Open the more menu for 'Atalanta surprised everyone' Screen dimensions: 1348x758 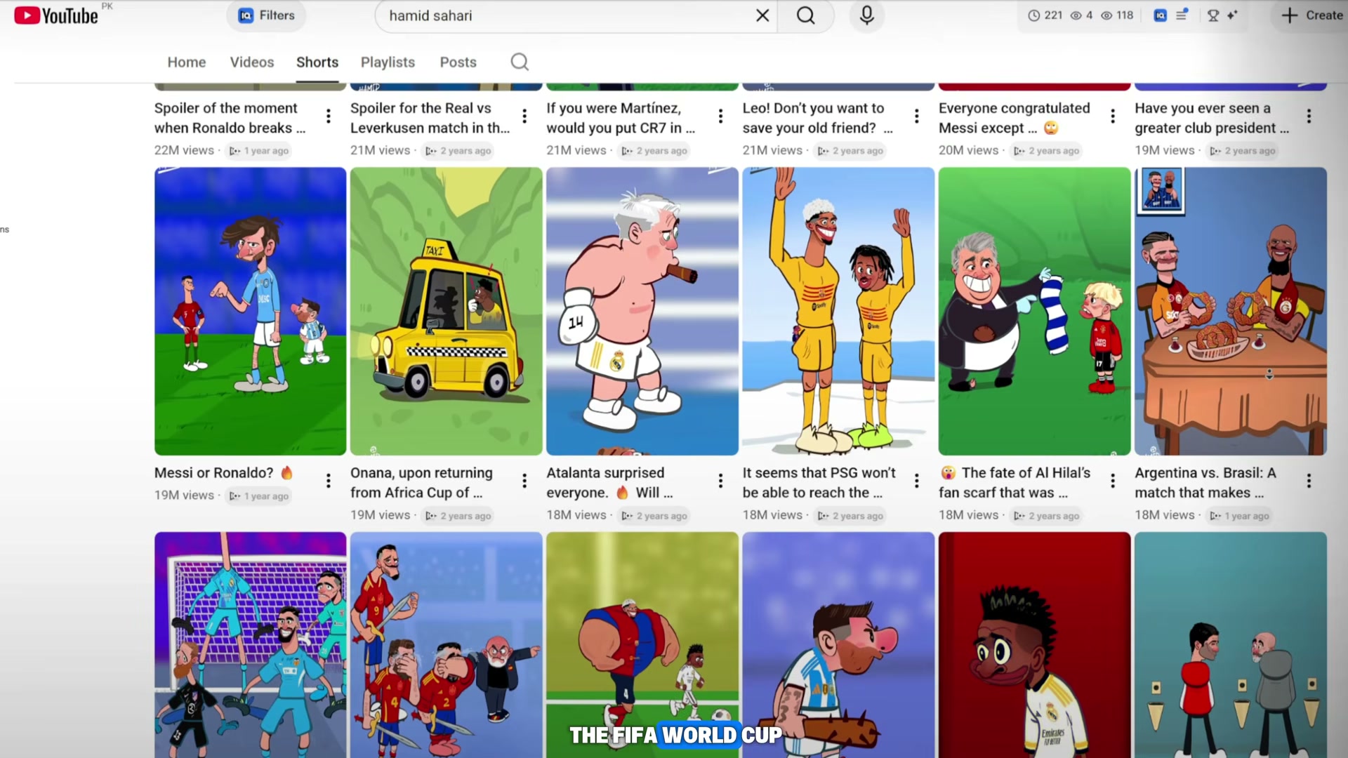[720, 481]
